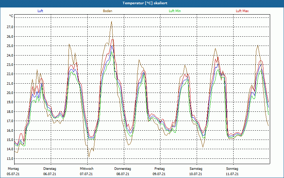Click the 19,0 y-axis value
This screenshot has height=178, width=284.
coord(10,102)
